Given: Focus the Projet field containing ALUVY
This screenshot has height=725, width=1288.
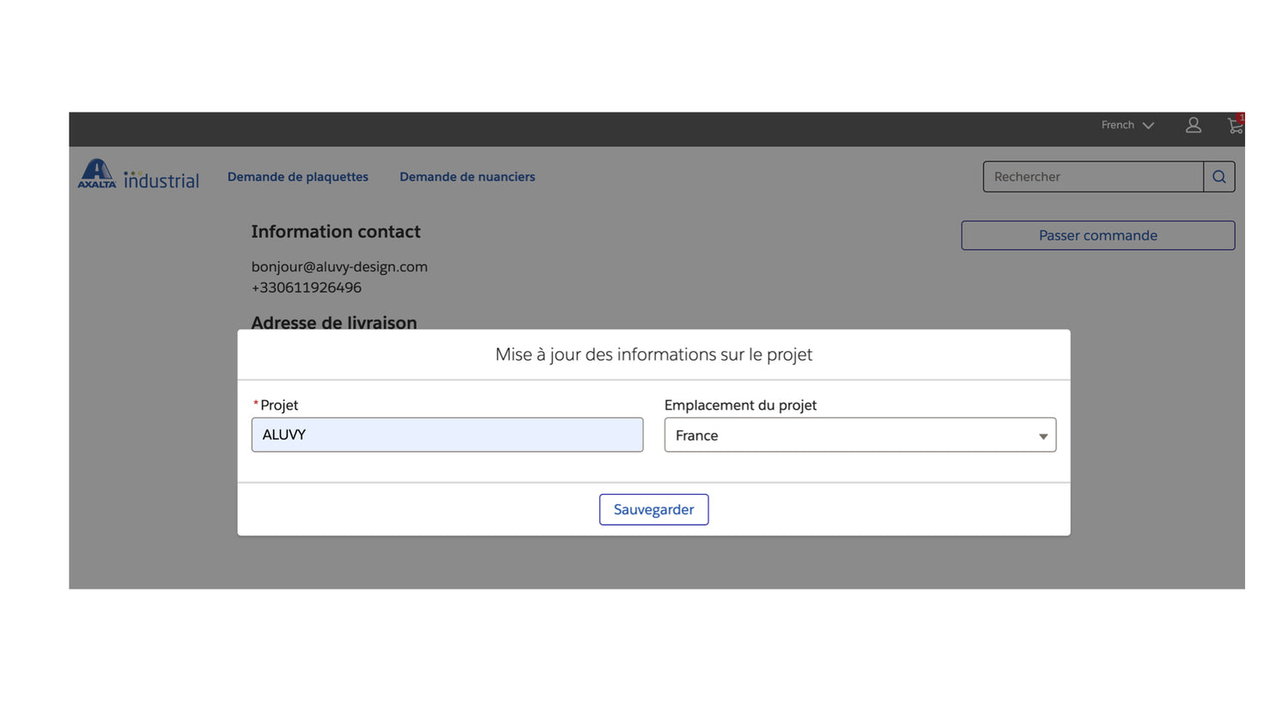Looking at the screenshot, I should tap(447, 435).
